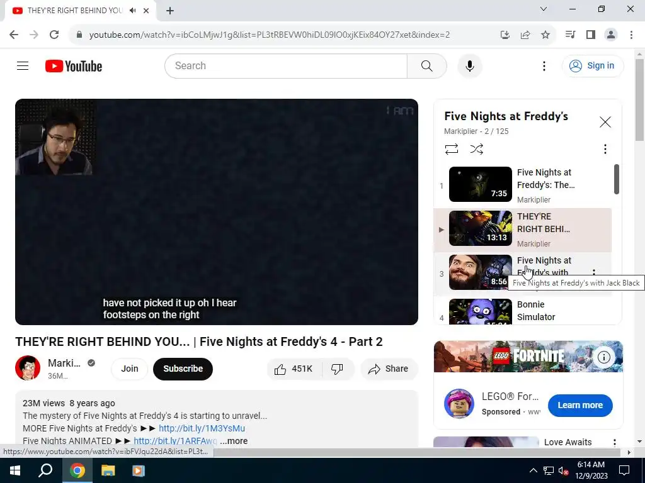This screenshot has width=645, height=483.
Task: Reload the current page
Action: tap(54, 35)
